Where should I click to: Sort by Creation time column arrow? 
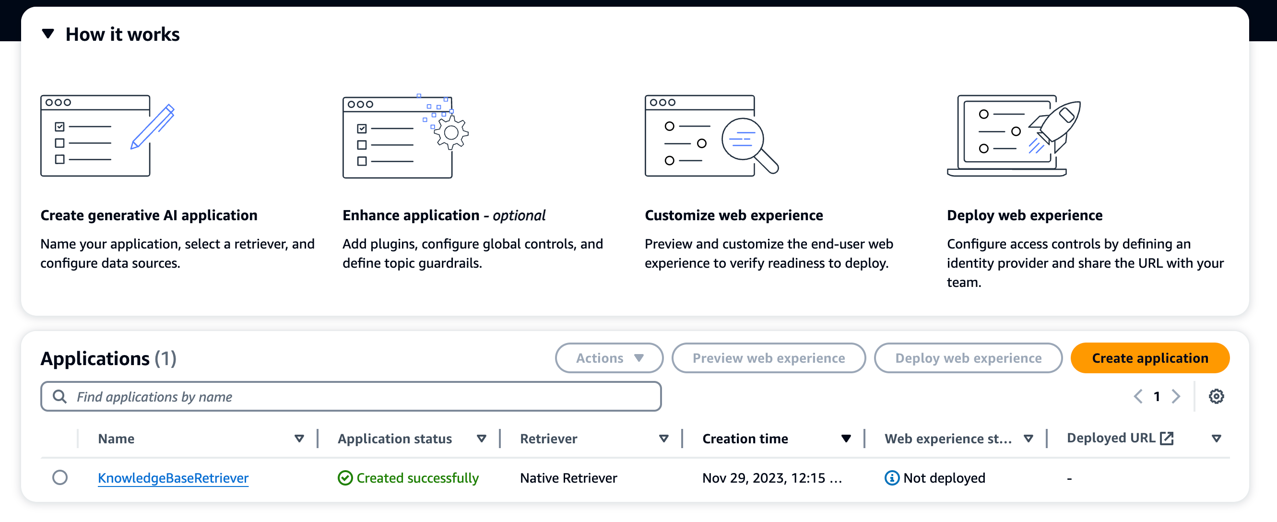click(x=846, y=438)
